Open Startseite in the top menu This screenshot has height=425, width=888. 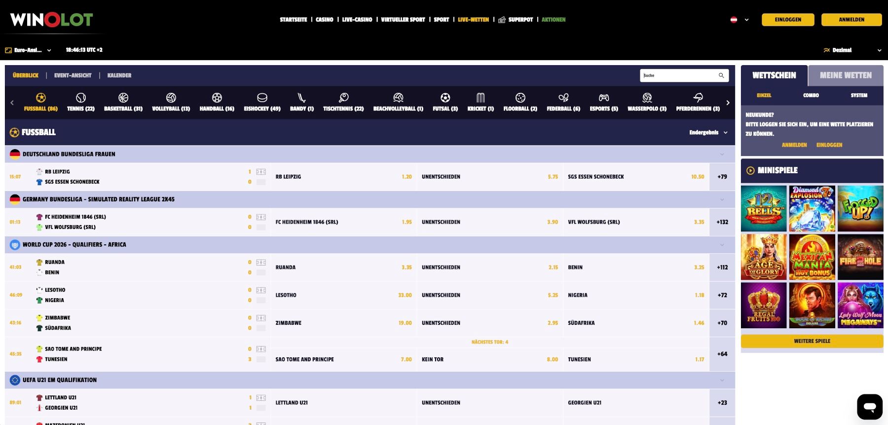294,20
